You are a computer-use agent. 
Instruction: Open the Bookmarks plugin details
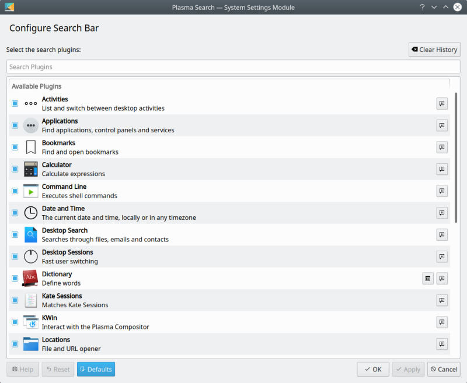(442, 147)
